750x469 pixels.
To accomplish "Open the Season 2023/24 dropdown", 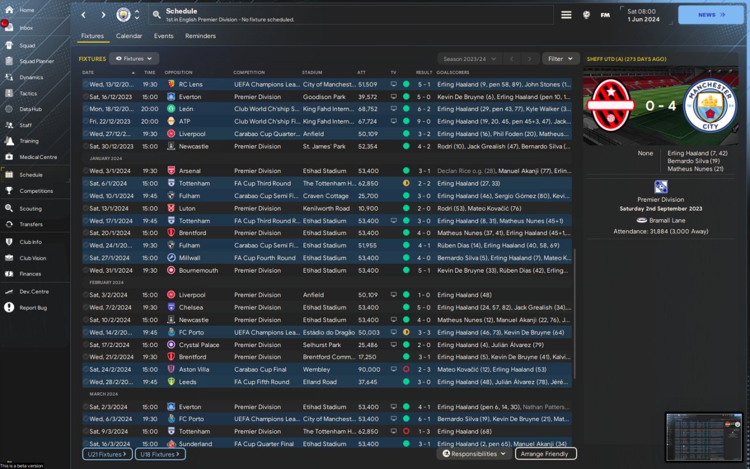I will [x=470, y=59].
